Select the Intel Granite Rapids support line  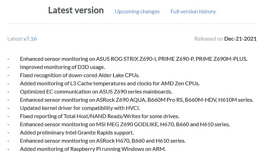tap(77, 133)
